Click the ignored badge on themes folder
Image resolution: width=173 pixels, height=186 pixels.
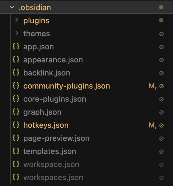[x=161, y=34]
